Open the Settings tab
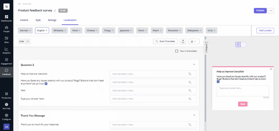 (x=52, y=20)
